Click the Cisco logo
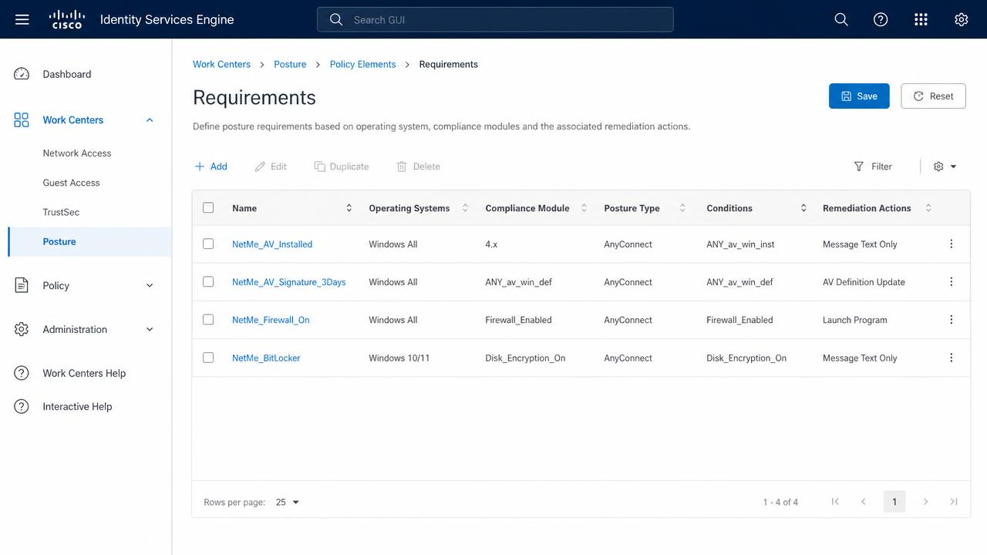Image resolution: width=987 pixels, height=555 pixels. [x=67, y=19]
